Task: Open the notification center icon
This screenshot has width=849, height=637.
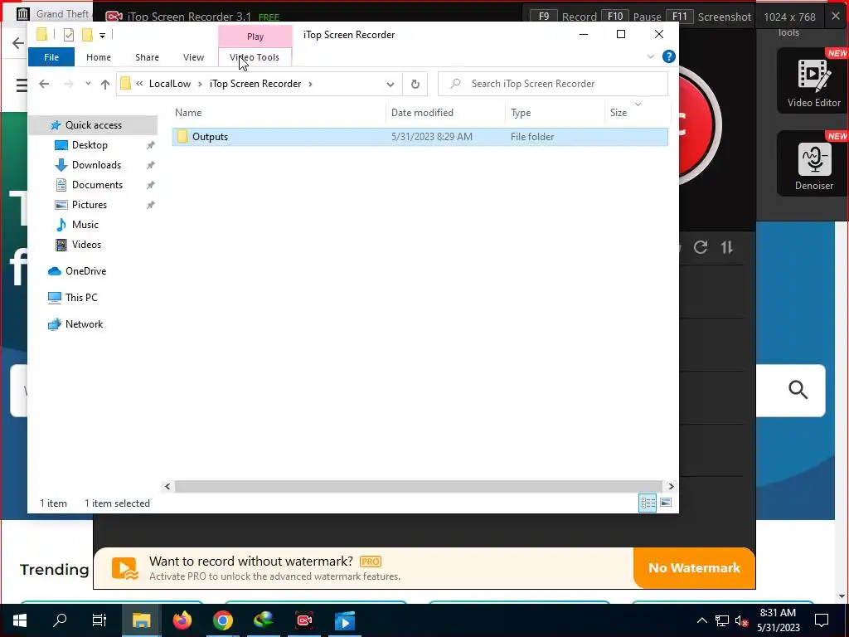Action: tap(822, 620)
